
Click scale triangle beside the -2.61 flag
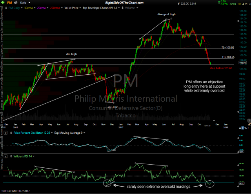pyautogui.click(x=238, y=152)
